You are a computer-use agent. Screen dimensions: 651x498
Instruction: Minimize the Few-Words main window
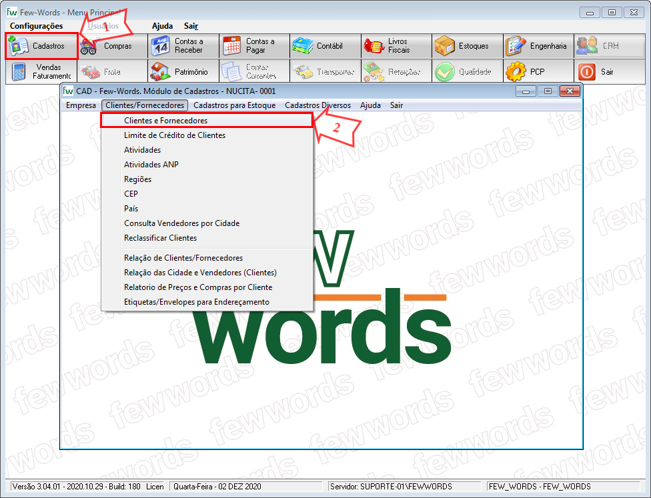(590, 13)
